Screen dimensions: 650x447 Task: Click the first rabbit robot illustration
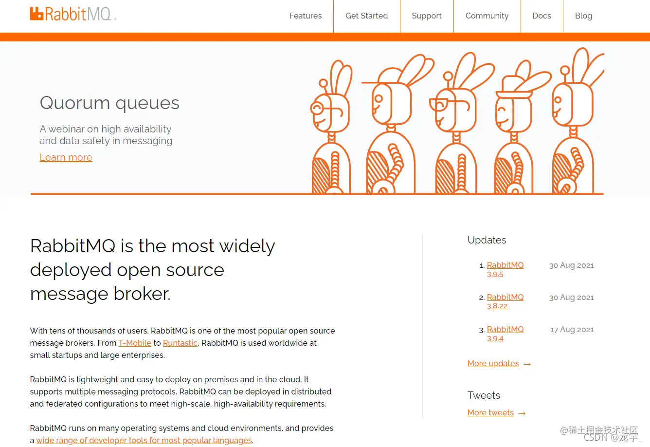[331, 128]
